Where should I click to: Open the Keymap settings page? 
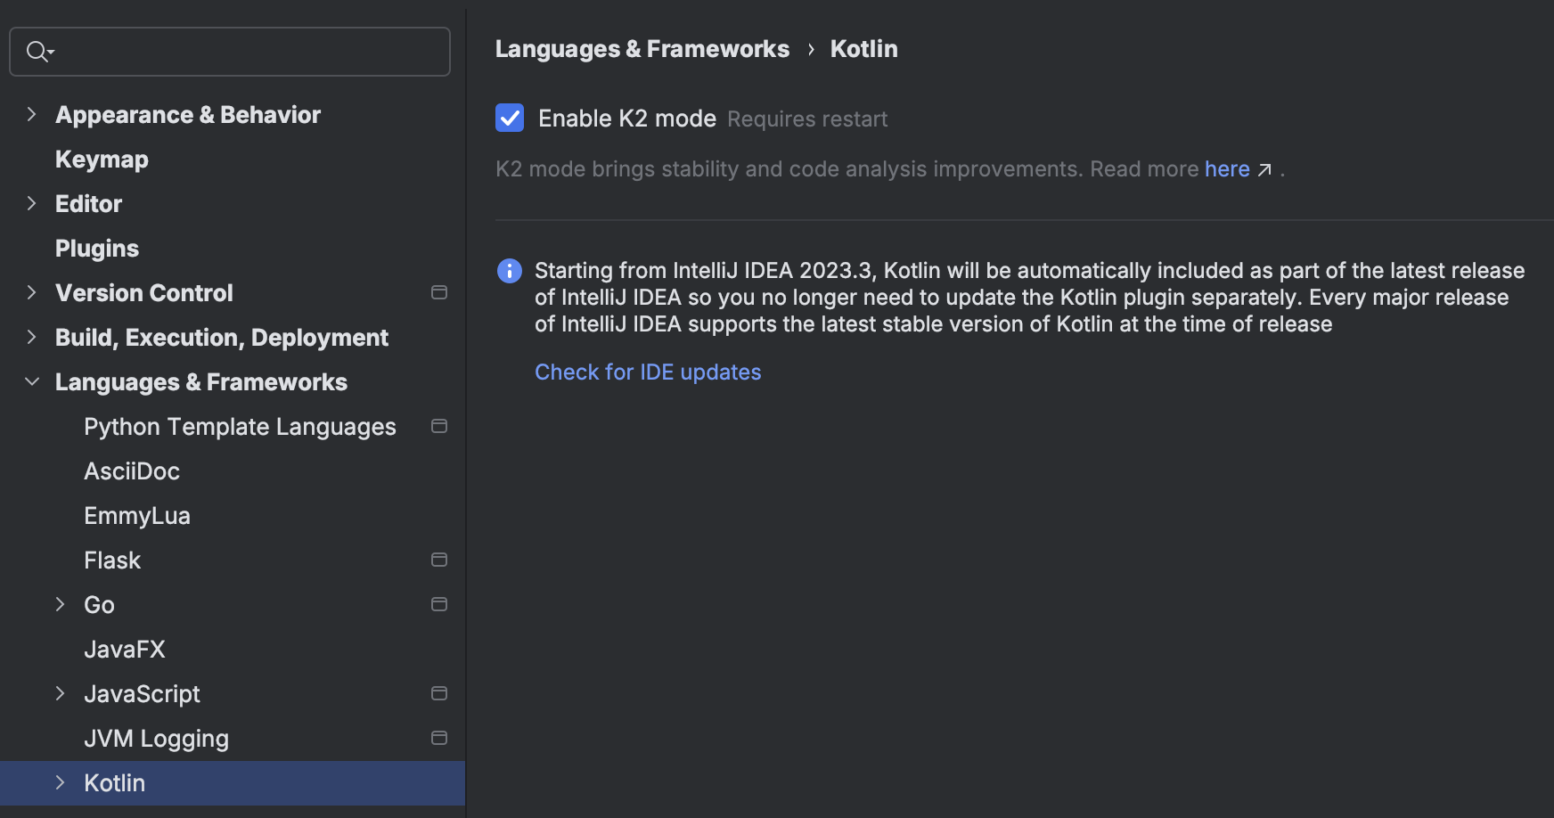coord(102,159)
